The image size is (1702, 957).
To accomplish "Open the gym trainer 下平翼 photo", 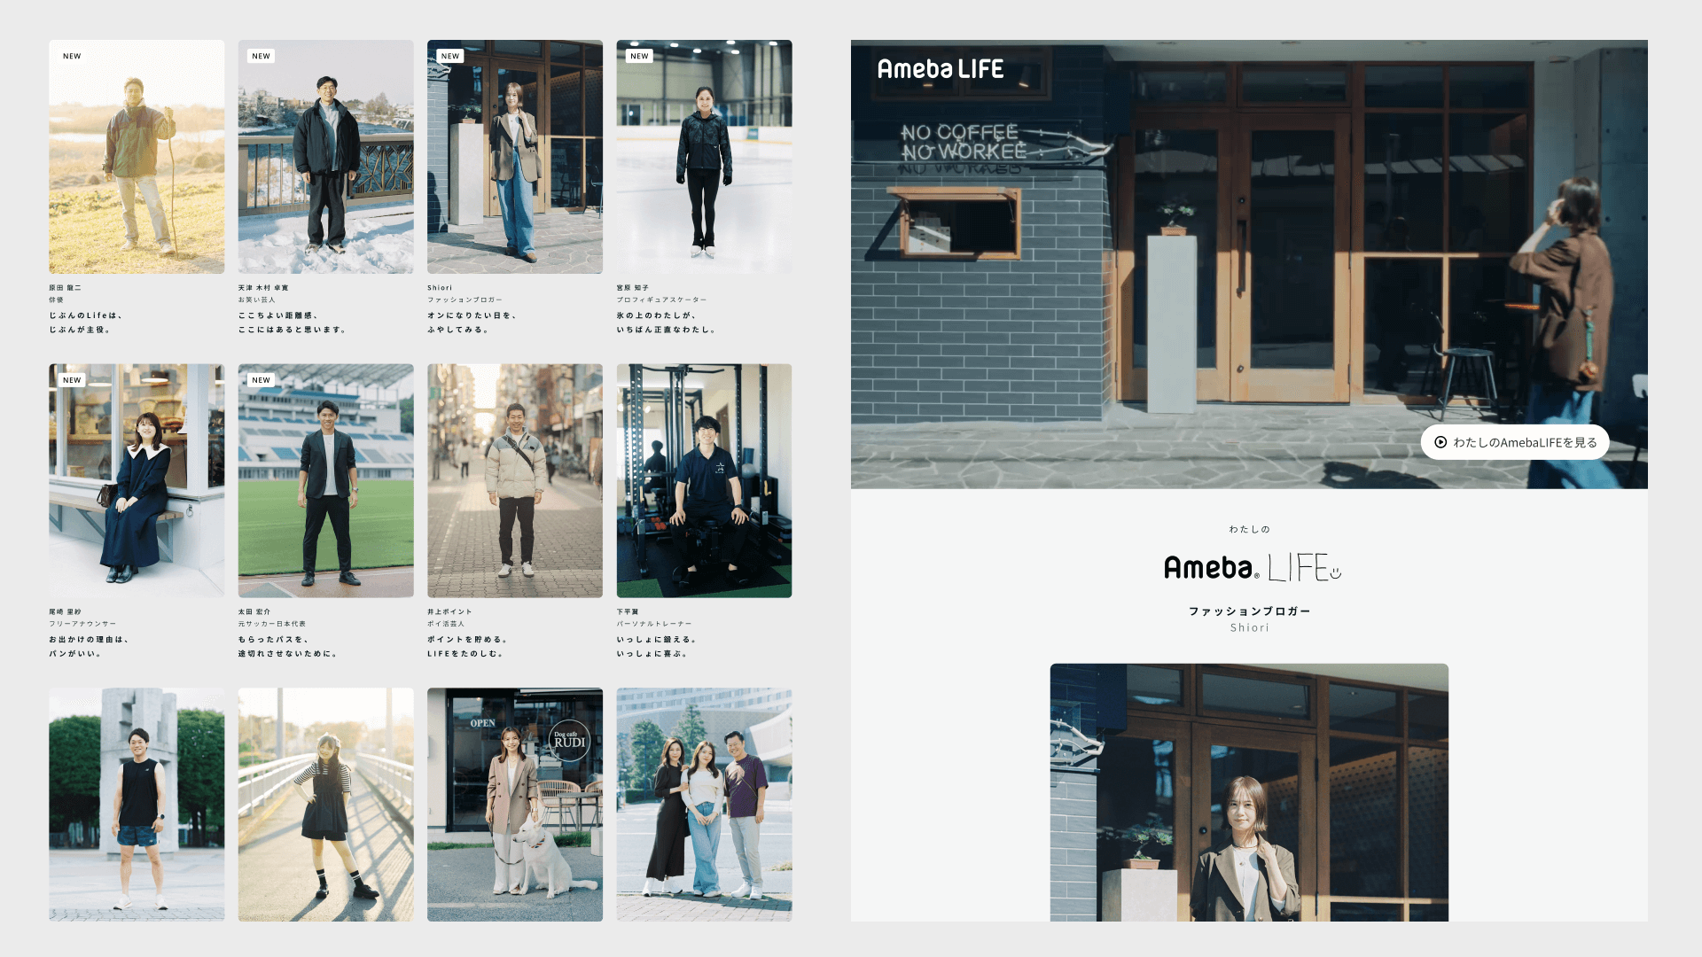I will click(x=704, y=480).
